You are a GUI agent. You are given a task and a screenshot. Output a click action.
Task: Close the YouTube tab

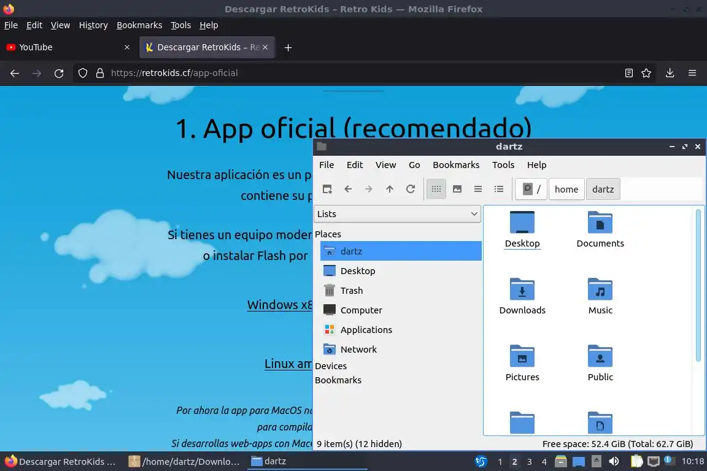(x=126, y=47)
